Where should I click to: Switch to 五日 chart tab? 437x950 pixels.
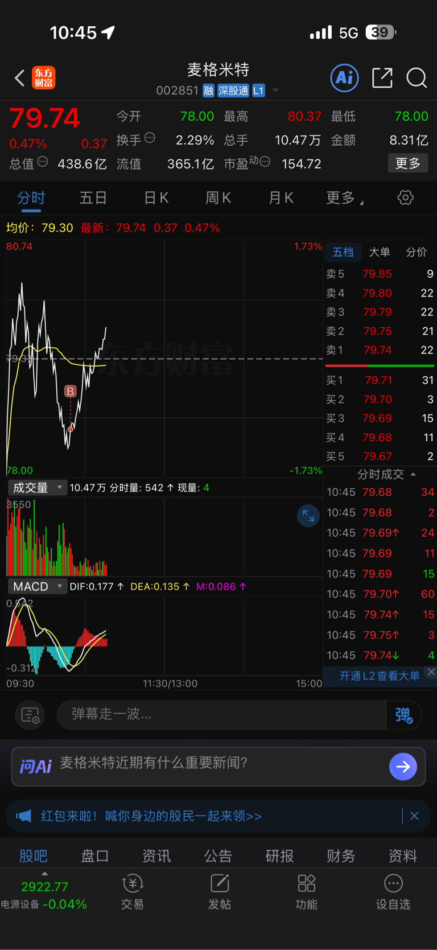[93, 198]
